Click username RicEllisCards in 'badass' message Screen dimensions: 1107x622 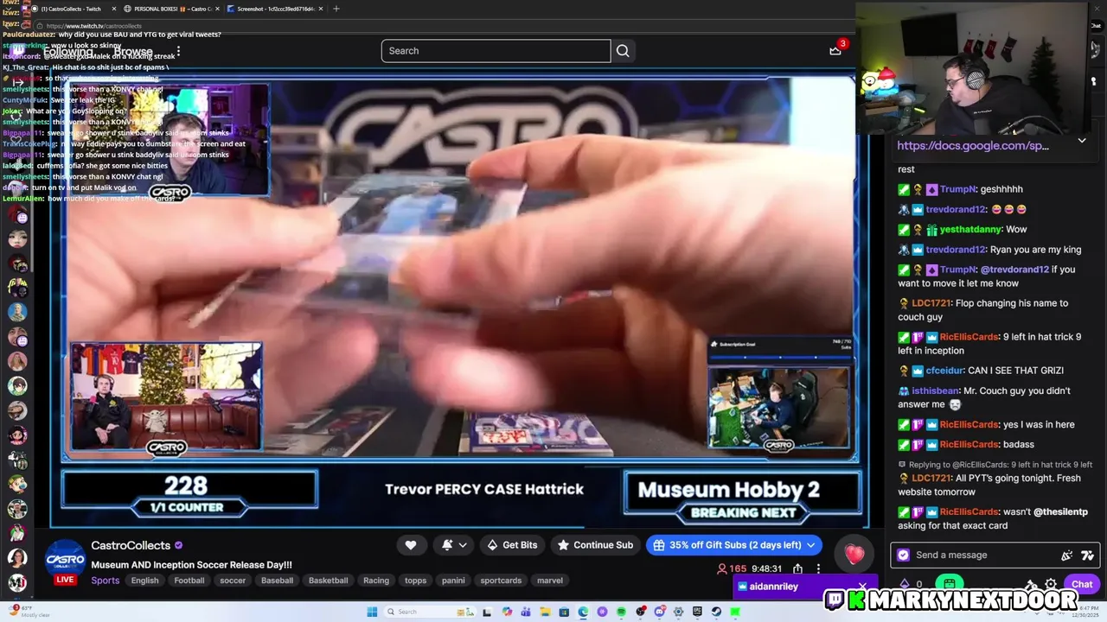click(x=969, y=444)
